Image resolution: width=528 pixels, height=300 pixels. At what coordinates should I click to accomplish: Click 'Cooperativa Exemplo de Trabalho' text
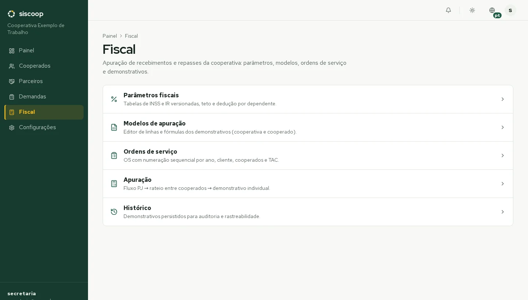tap(36, 29)
